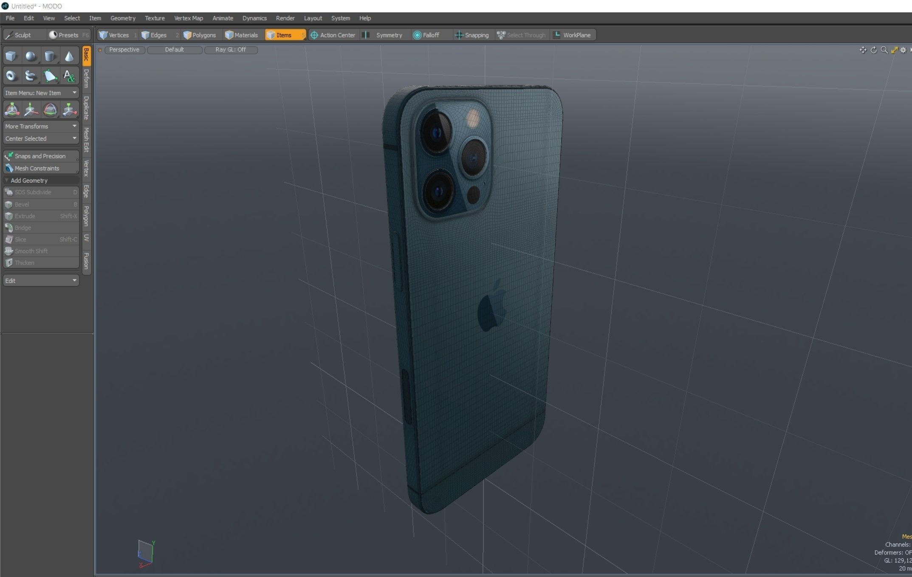Add a torus primitive
This screenshot has width=912, height=577.
point(11,76)
